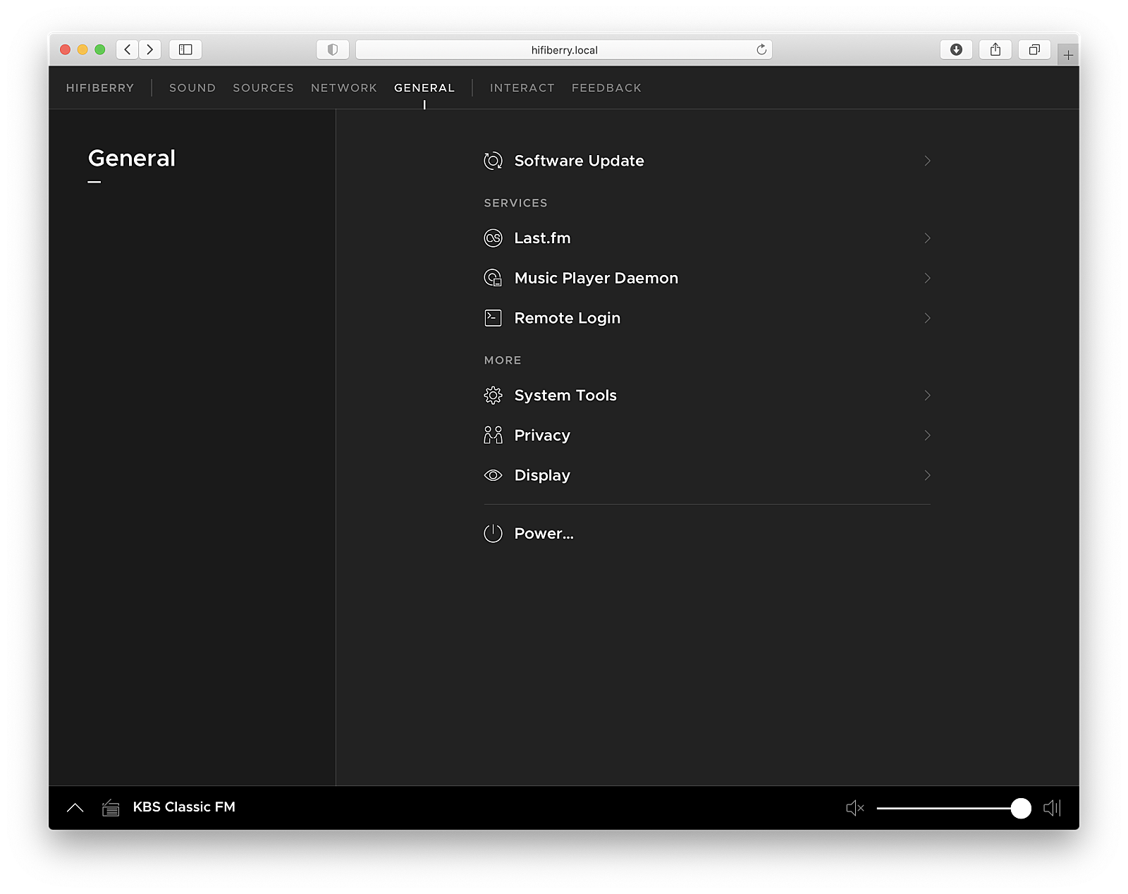
Task: Expand the now playing panel chevron
Action: pyautogui.click(x=75, y=808)
